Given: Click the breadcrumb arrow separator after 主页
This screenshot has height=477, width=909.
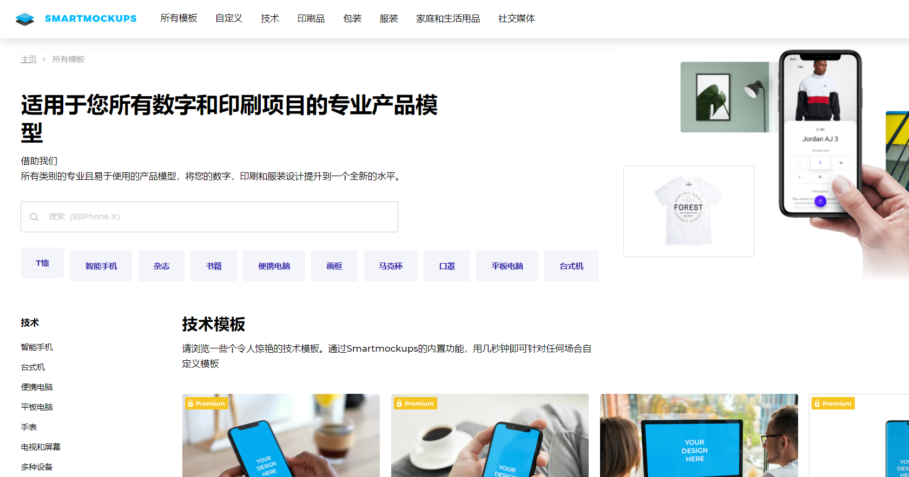Looking at the screenshot, I should [44, 59].
